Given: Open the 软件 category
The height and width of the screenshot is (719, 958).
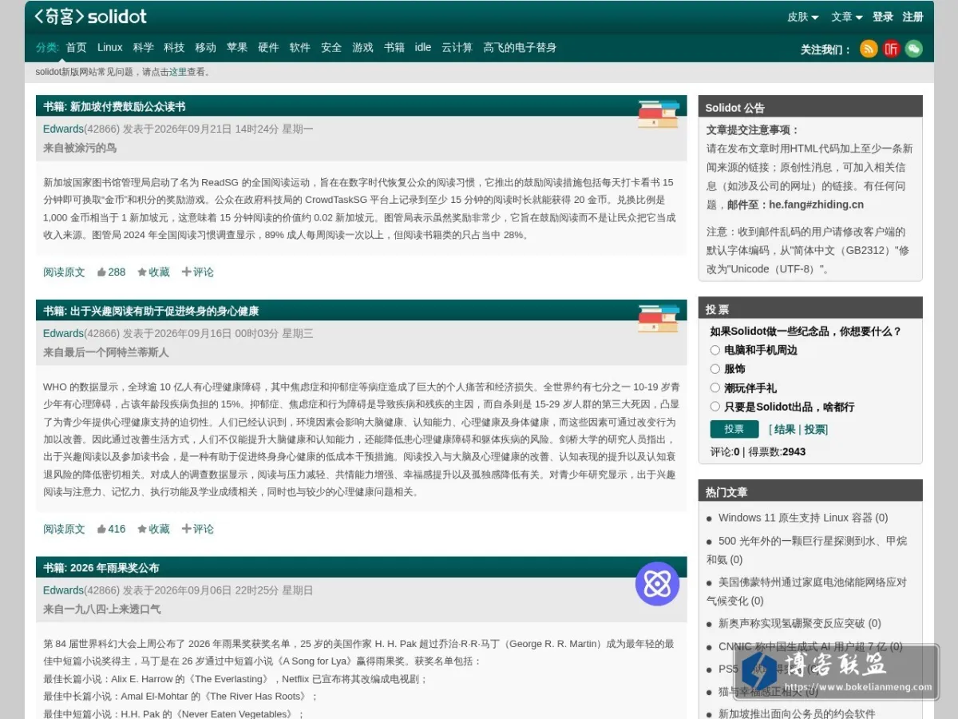Looking at the screenshot, I should click(300, 47).
